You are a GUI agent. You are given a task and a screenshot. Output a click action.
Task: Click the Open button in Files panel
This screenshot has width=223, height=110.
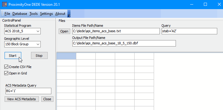click(64, 31)
